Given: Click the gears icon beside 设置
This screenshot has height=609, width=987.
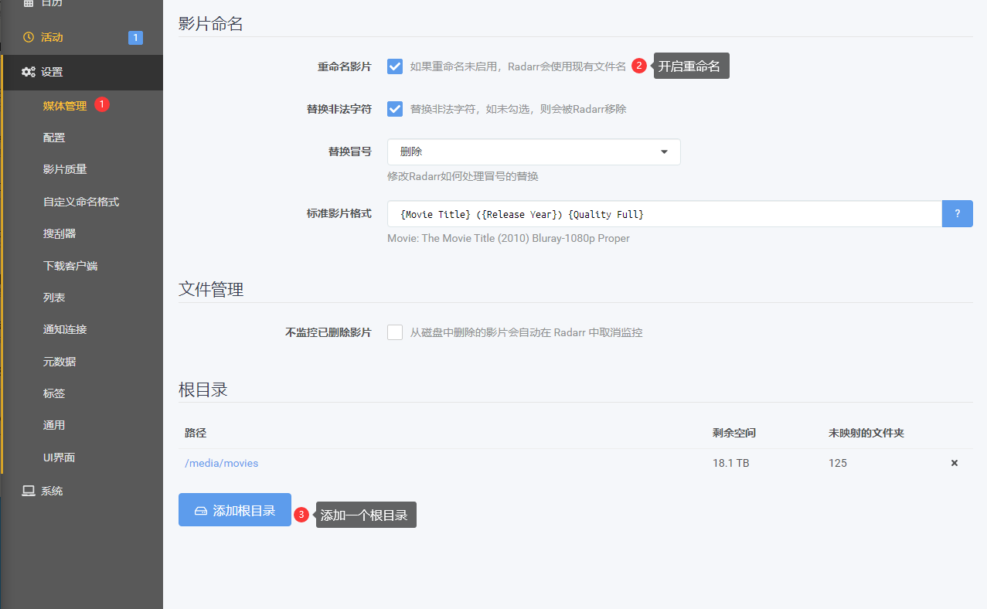Looking at the screenshot, I should (29, 72).
